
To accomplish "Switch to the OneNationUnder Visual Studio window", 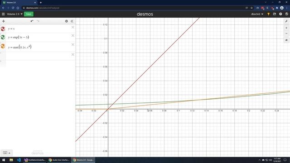I will click(35, 160).
